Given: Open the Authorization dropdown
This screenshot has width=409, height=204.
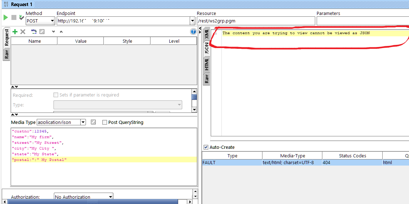Looking at the screenshot, I should pyautogui.click(x=84, y=197).
